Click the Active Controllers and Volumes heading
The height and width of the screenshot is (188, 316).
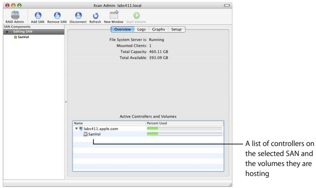pos(148,116)
